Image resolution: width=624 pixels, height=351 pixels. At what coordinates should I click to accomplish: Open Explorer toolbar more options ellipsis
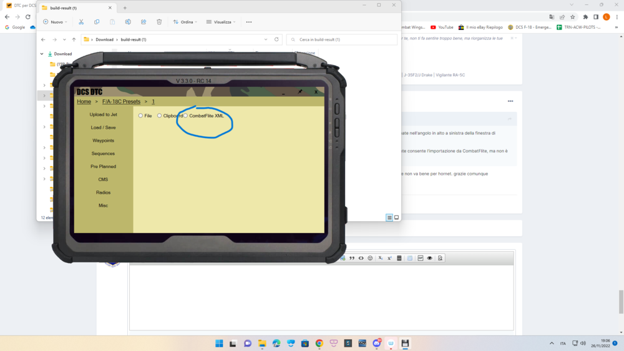249,22
